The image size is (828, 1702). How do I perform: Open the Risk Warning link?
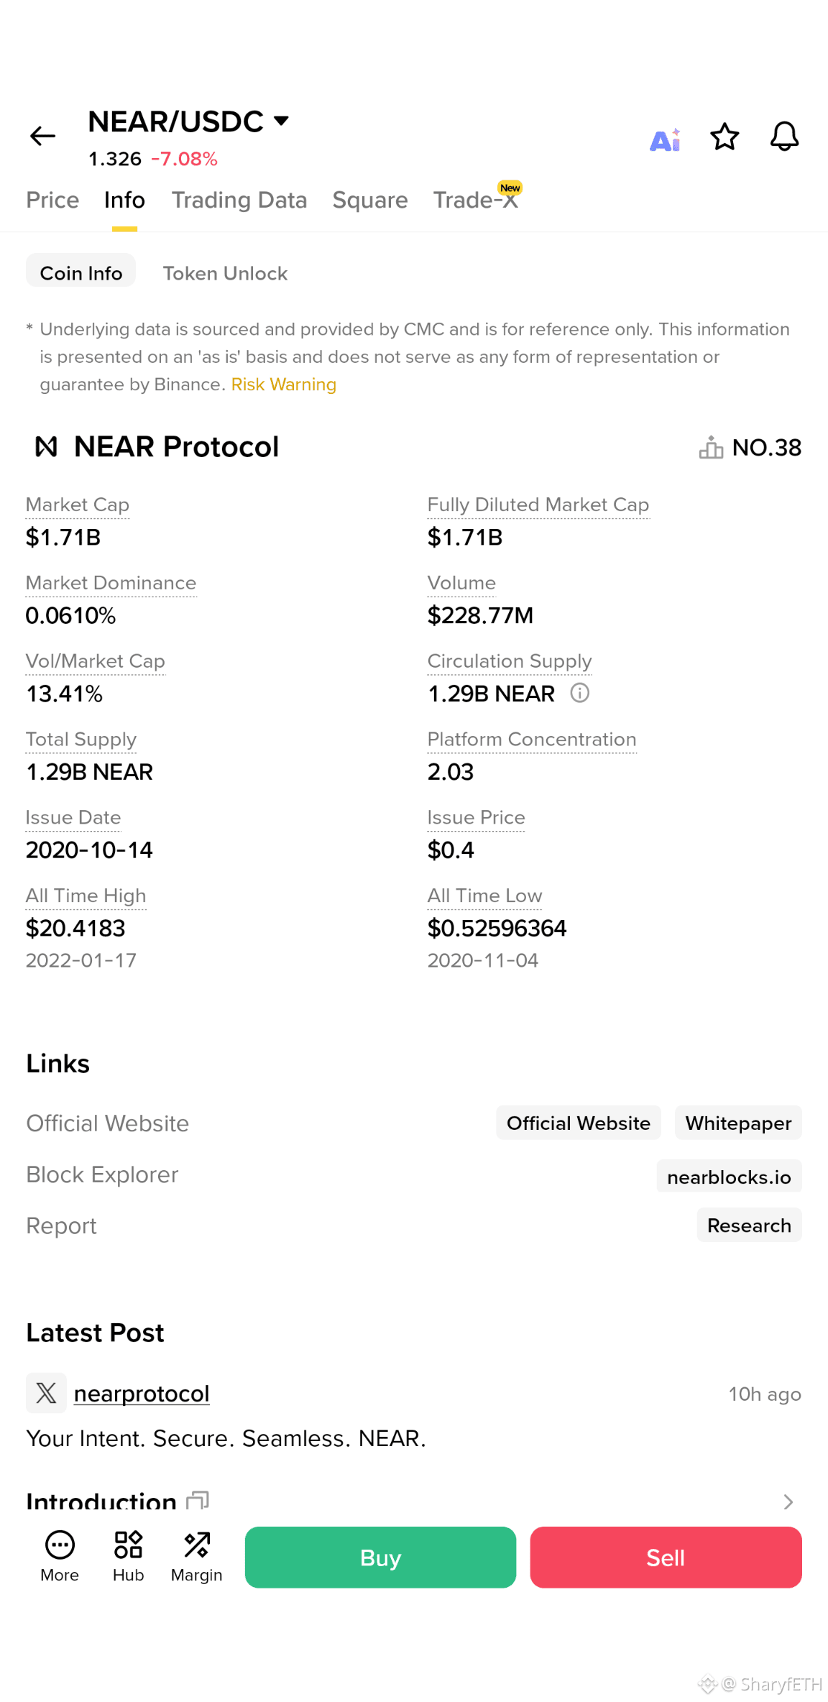pyautogui.click(x=284, y=385)
